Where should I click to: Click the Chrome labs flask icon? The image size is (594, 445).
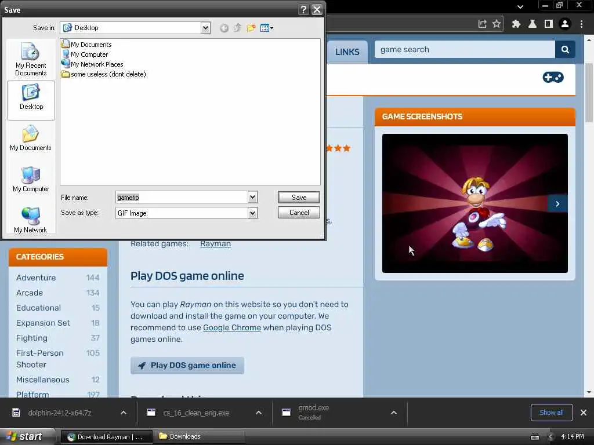coord(533,24)
